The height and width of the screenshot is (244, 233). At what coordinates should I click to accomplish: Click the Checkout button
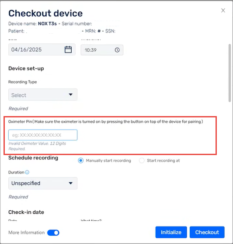207,232
